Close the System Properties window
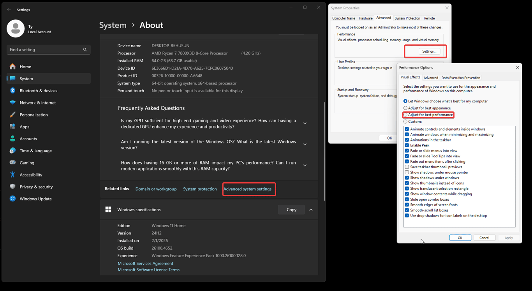 (x=447, y=8)
